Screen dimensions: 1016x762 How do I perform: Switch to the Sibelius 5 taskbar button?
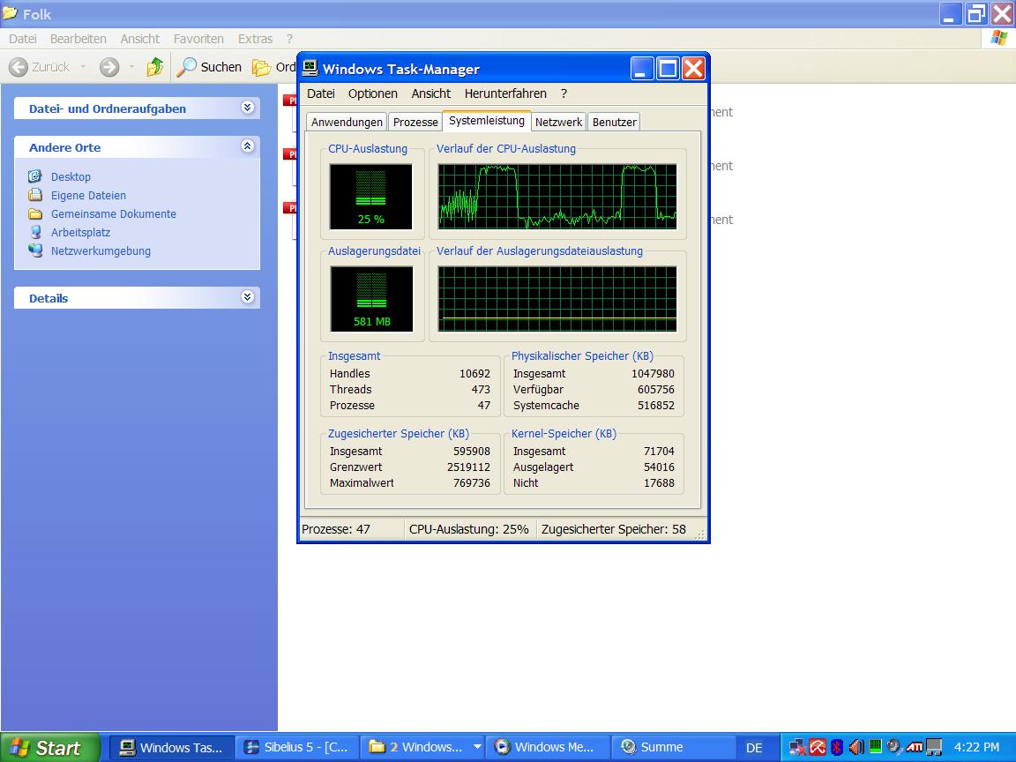tap(296, 747)
